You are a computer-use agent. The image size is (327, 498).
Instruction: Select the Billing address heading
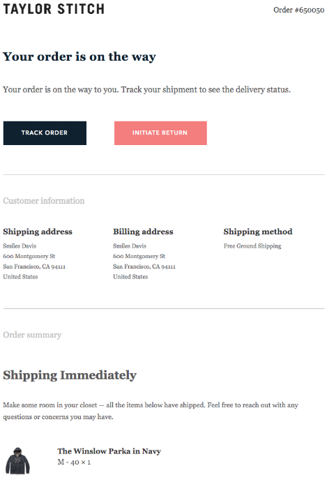[143, 232]
